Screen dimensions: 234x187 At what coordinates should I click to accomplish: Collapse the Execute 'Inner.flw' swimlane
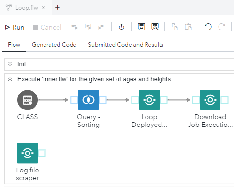click(x=10, y=79)
